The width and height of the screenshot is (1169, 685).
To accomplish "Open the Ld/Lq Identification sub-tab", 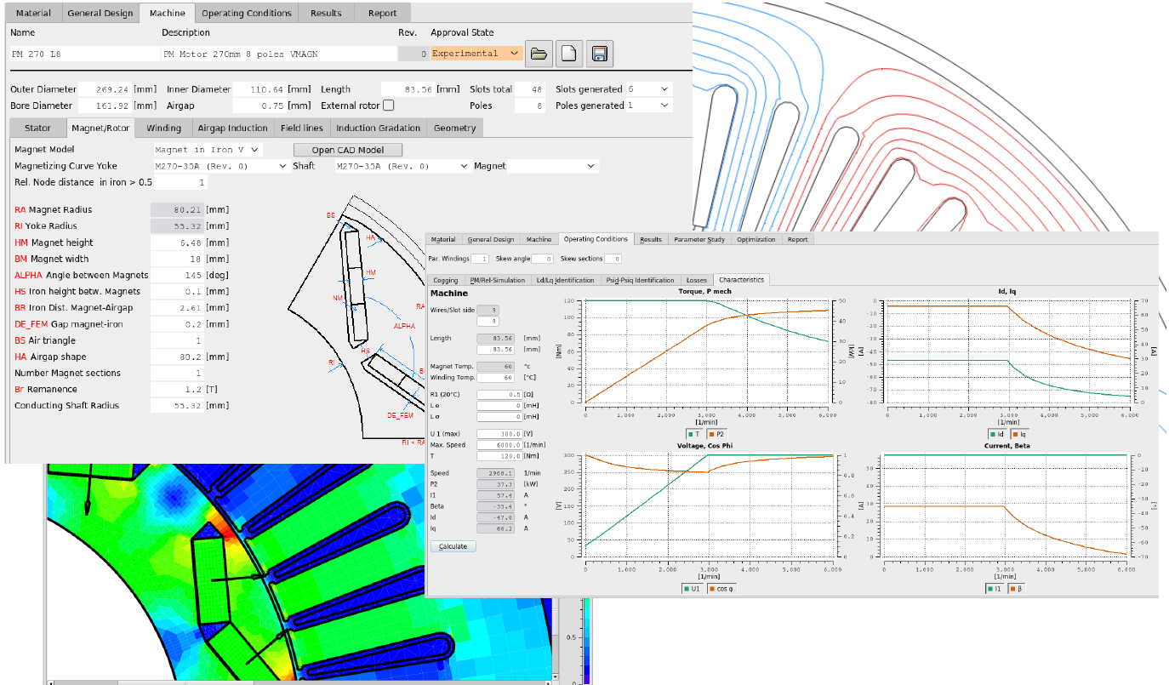I will click(x=565, y=279).
